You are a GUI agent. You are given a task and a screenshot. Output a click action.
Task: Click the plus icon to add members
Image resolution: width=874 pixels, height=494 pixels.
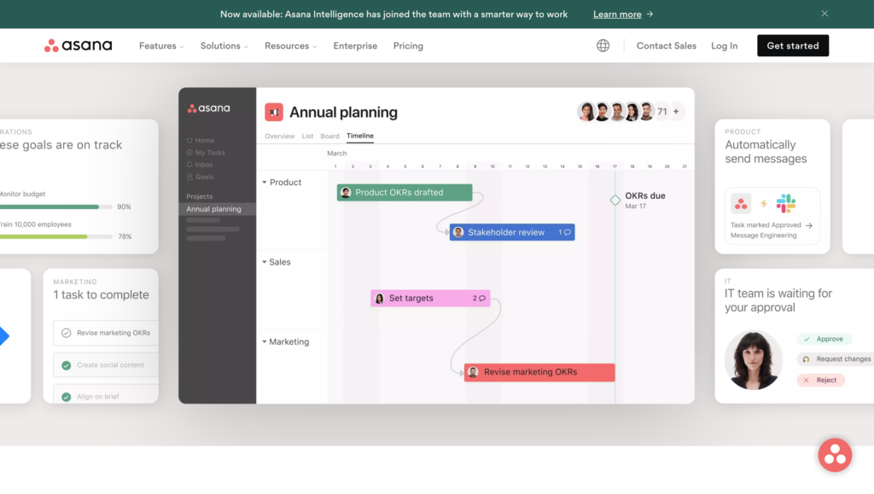(676, 112)
